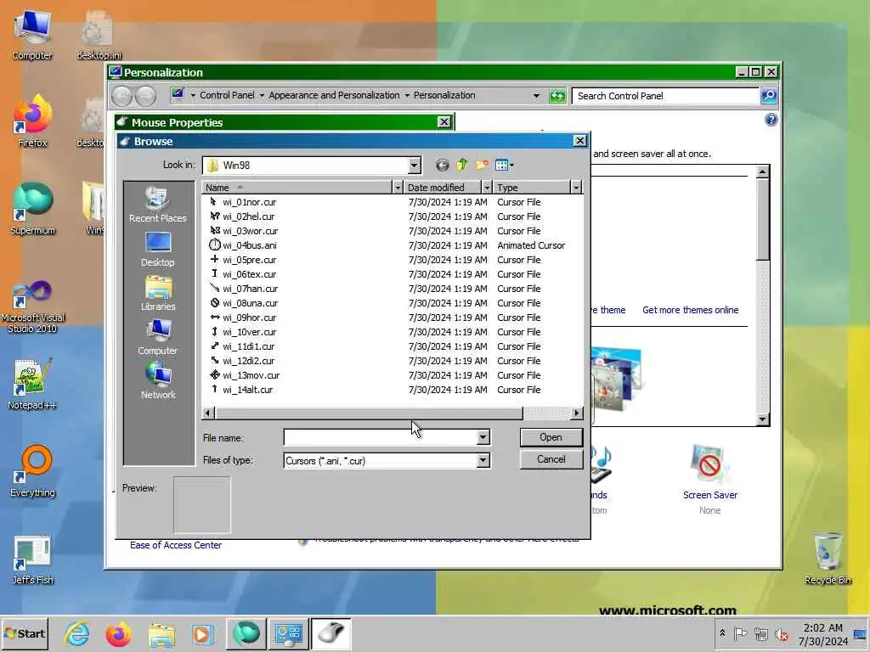Open the Start menu
870x652 pixels.
point(25,633)
